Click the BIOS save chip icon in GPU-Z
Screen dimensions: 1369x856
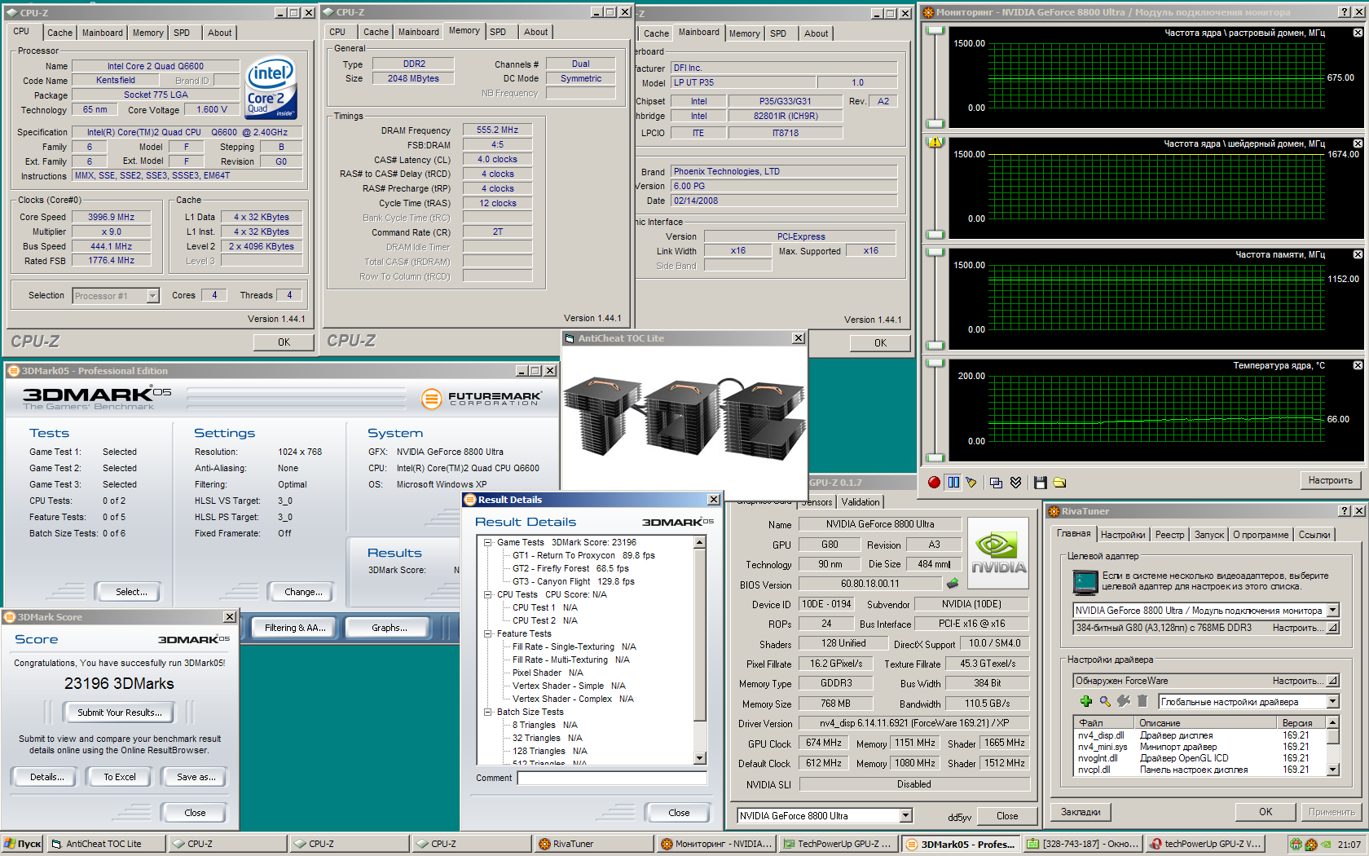952,584
